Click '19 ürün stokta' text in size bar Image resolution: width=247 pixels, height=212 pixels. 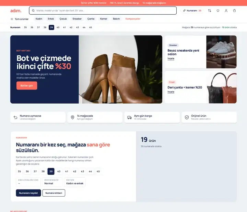pos(229,27)
